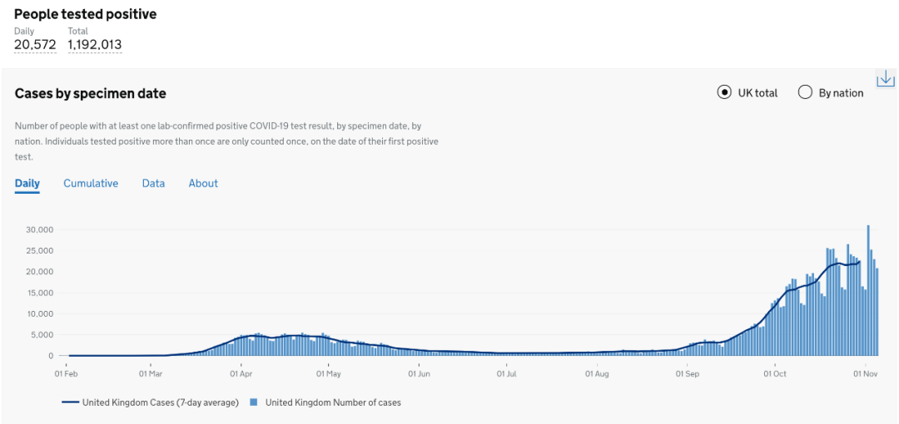Screen dimensions: 899x424
Task: Toggle Number of cases legend square
Action: 253,402
